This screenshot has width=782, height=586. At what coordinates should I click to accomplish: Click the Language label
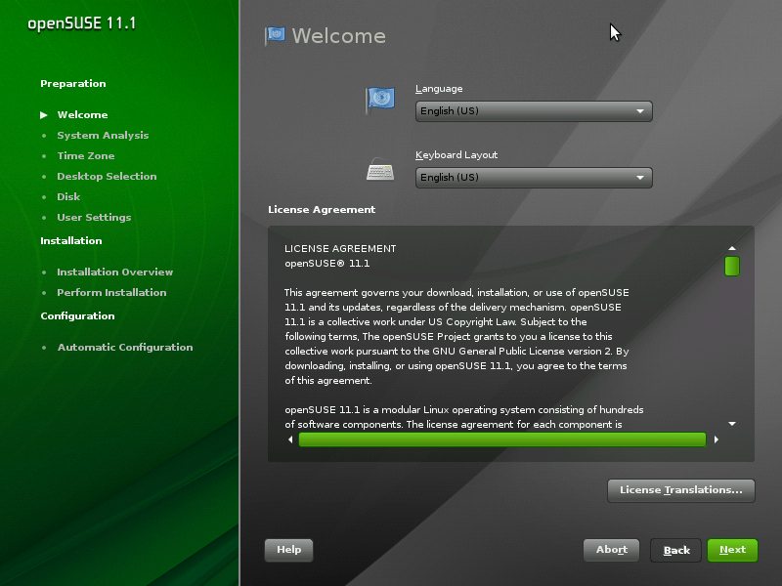(439, 89)
